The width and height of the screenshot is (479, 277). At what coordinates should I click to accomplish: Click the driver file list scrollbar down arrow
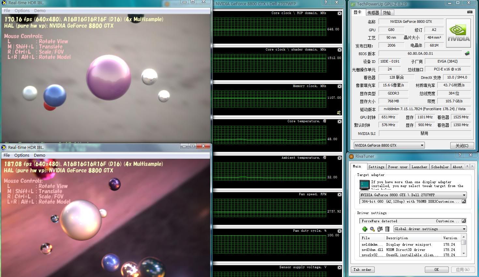coord(464,253)
